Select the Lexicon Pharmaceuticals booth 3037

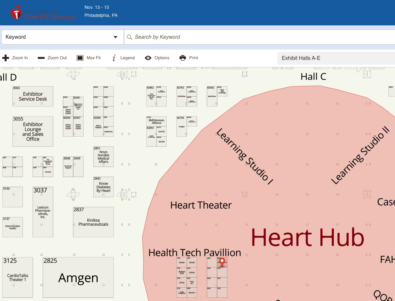pyautogui.click(x=43, y=212)
